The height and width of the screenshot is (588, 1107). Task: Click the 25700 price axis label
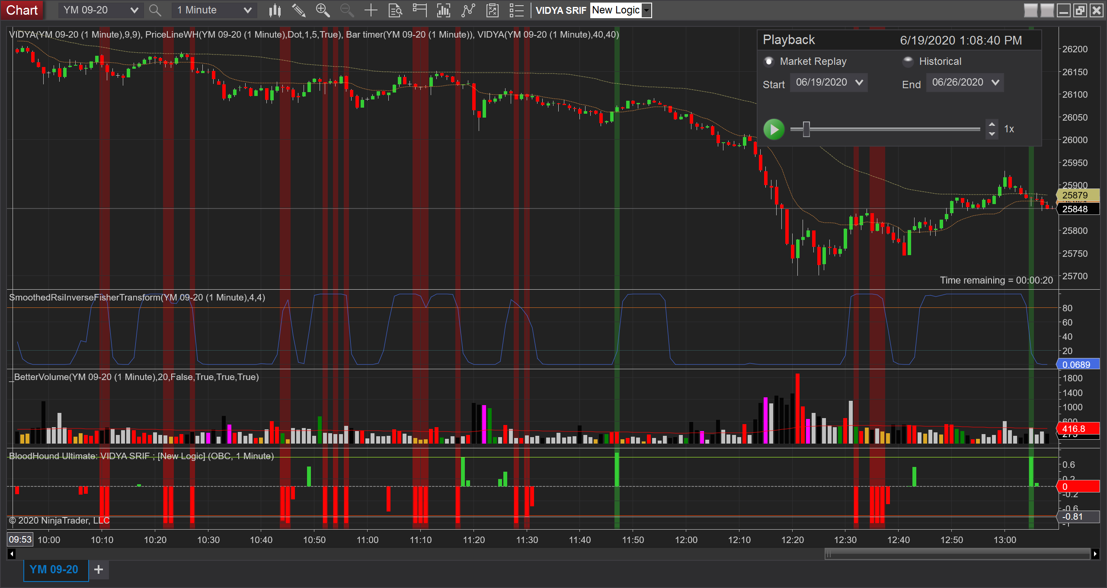[1075, 276]
